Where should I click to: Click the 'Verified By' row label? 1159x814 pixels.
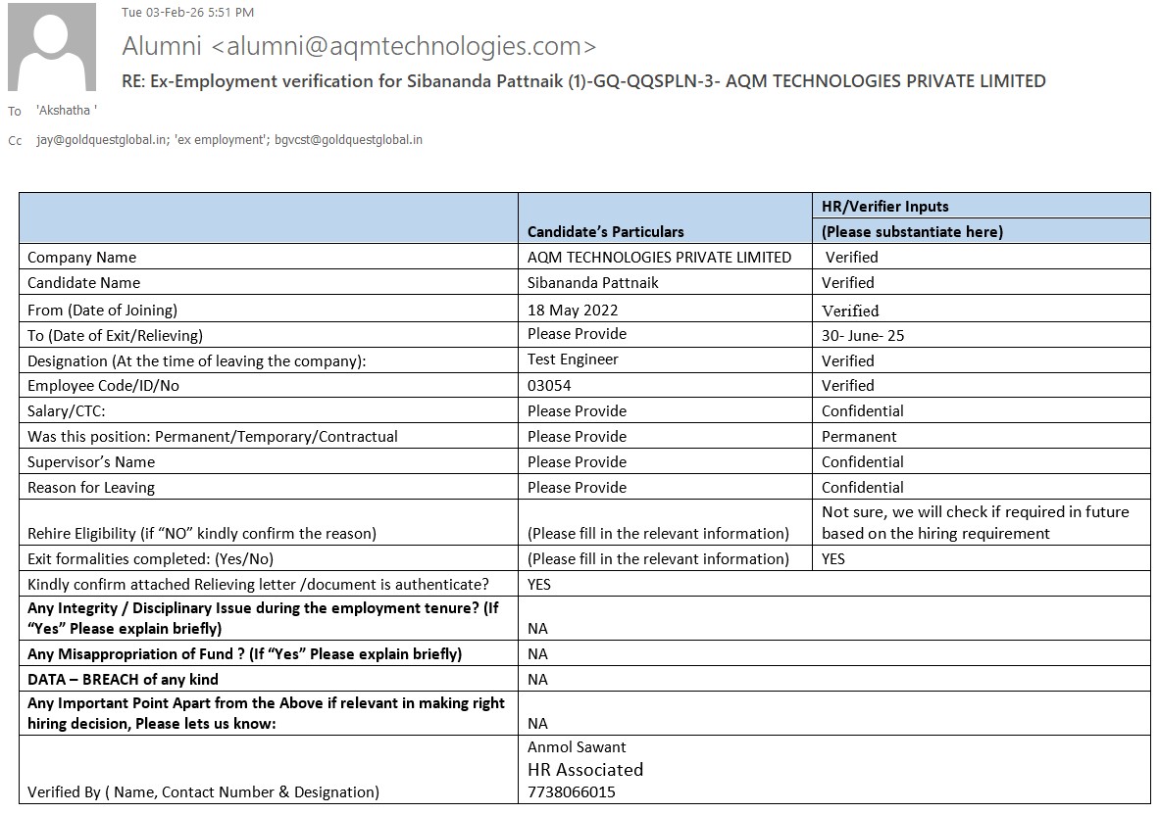[x=203, y=791]
